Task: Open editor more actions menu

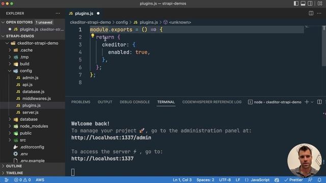Action: coord(319,13)
